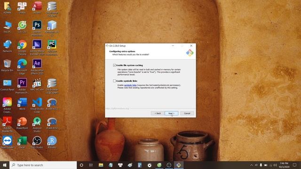Select the Microsoft Access desktop icon

coord(37,8)
